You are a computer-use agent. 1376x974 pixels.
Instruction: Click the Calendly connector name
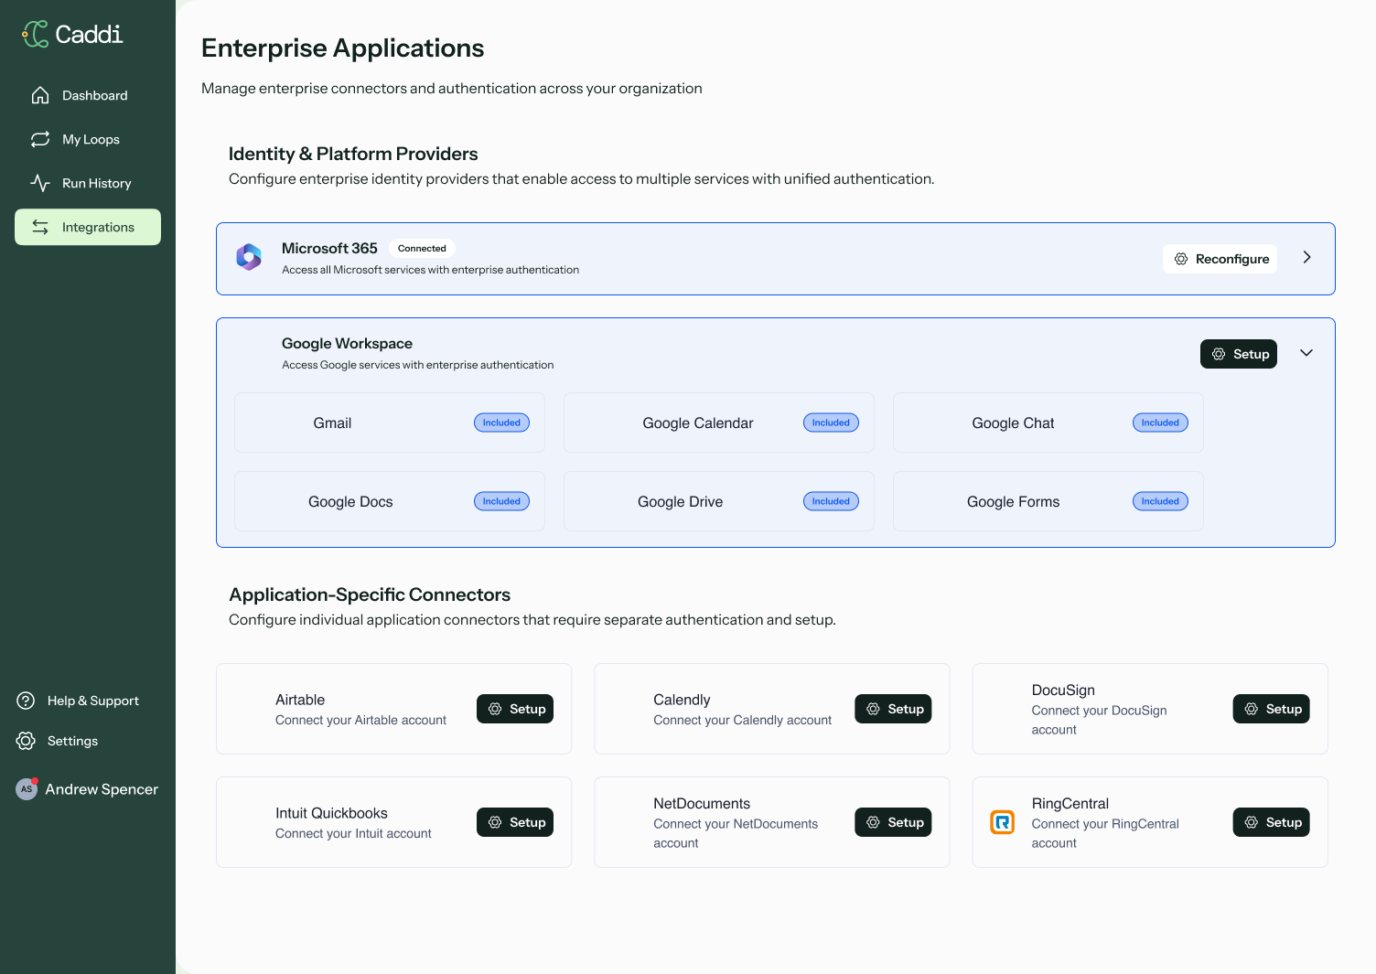[682, 700]
